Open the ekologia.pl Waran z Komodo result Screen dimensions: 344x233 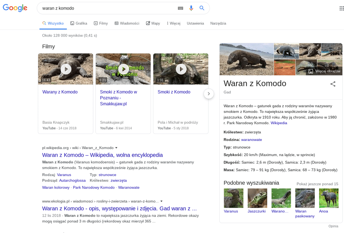coord(119,209)
